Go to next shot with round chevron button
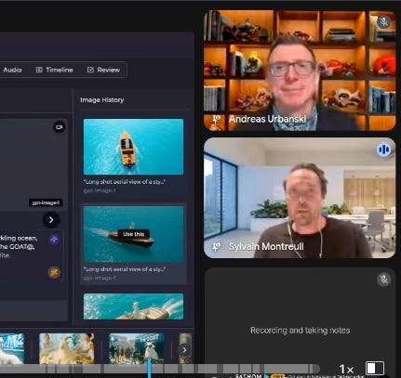Image resolution: width=401 pixels, height=378 pixels. click(x=51, y=220)
